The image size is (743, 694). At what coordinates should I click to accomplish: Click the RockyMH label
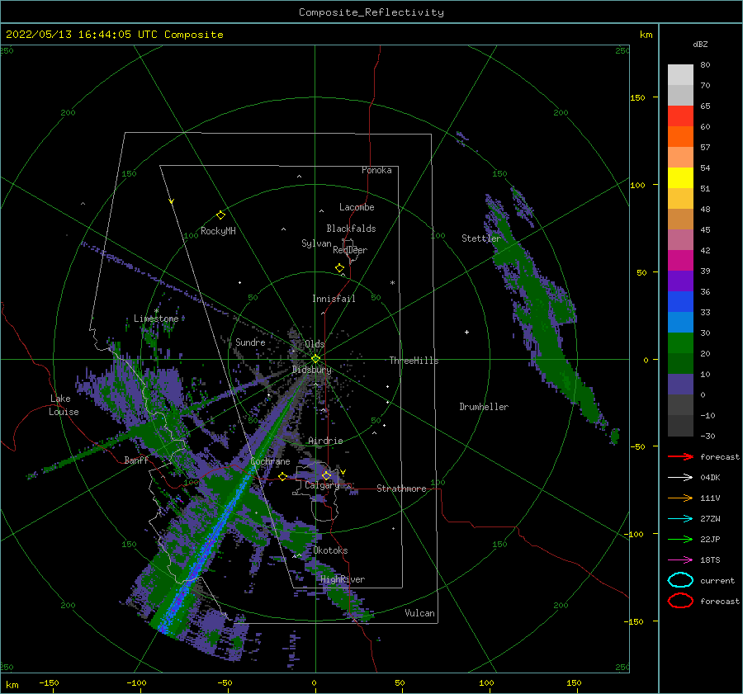[218, 231]
